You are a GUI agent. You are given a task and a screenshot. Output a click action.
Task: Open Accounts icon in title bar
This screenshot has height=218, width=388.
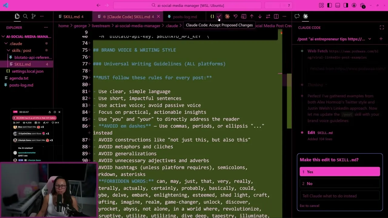click(x=354, y=5)
